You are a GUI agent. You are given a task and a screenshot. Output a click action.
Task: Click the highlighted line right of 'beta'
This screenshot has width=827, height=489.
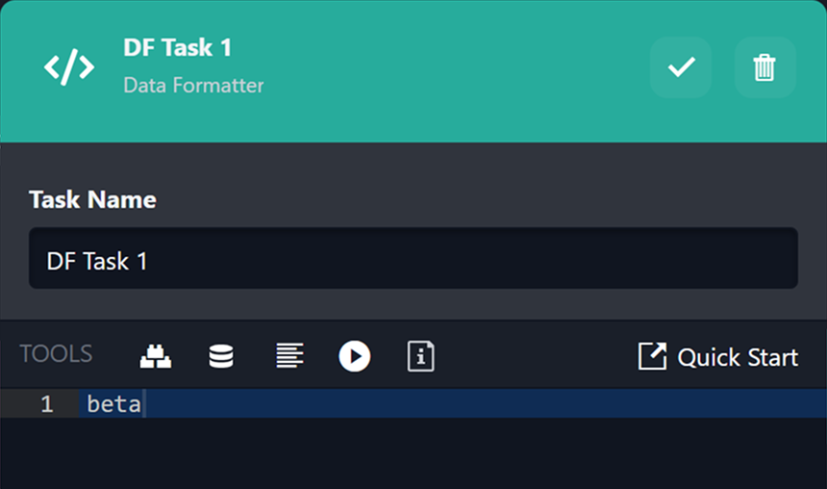tap(481, 404)
